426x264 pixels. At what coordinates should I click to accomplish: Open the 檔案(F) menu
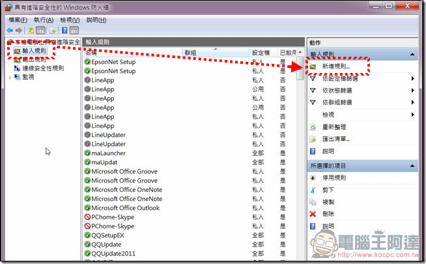point(18,20)
